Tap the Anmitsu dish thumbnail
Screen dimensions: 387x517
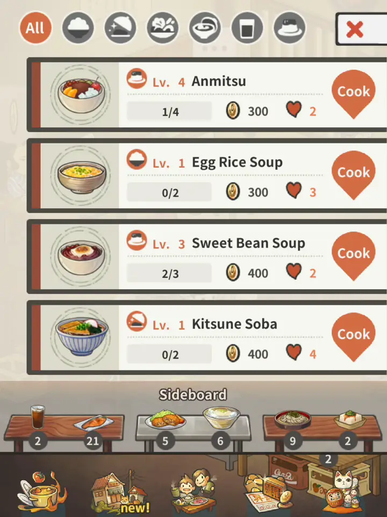(x=81, y=95)
